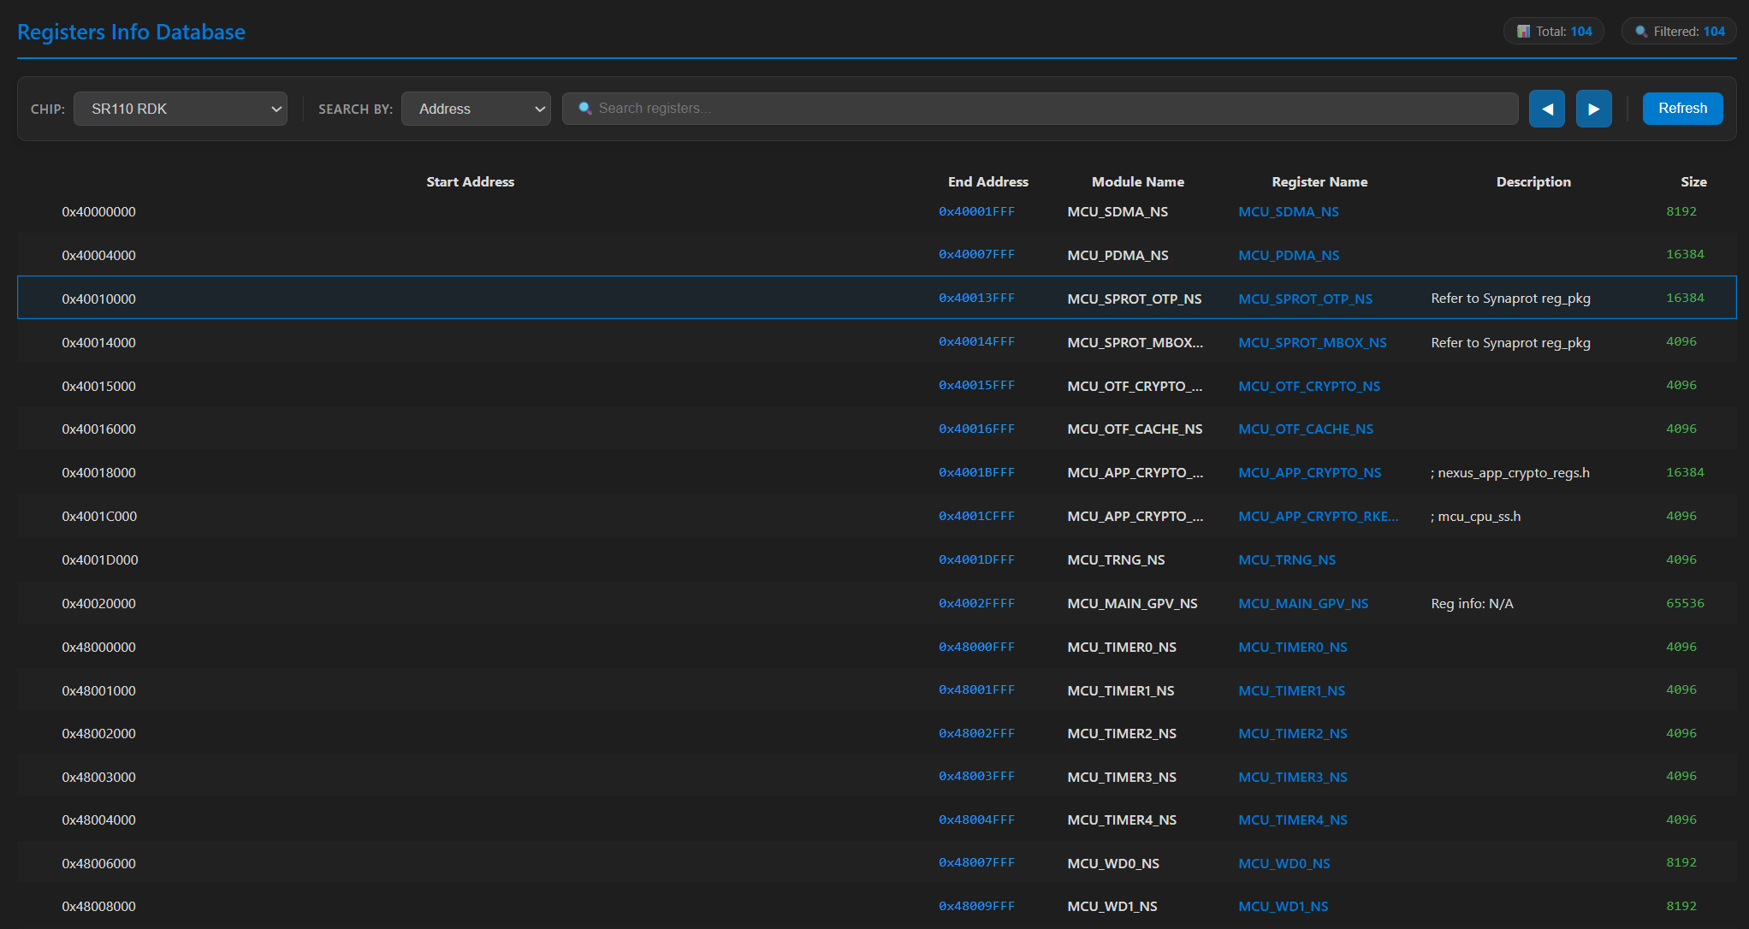Click the 0x48009FFF end address link

point(977,905)
